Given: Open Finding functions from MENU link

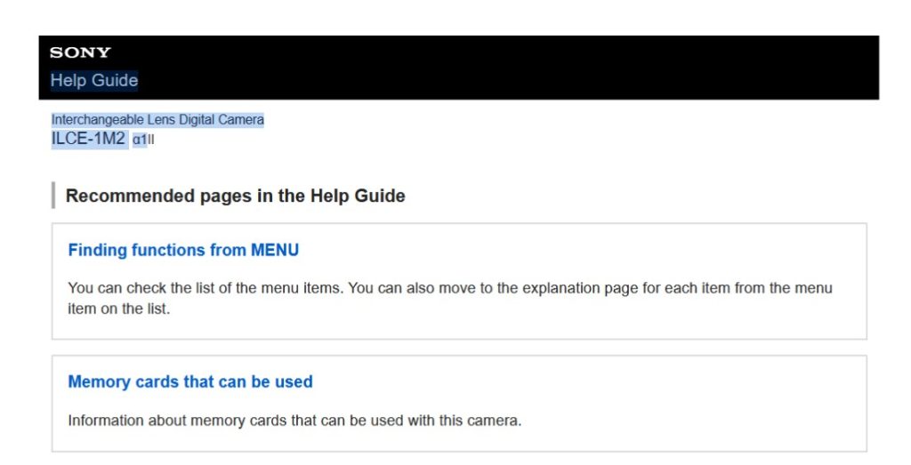Looking at the screenshot, I should pos(183,251).
